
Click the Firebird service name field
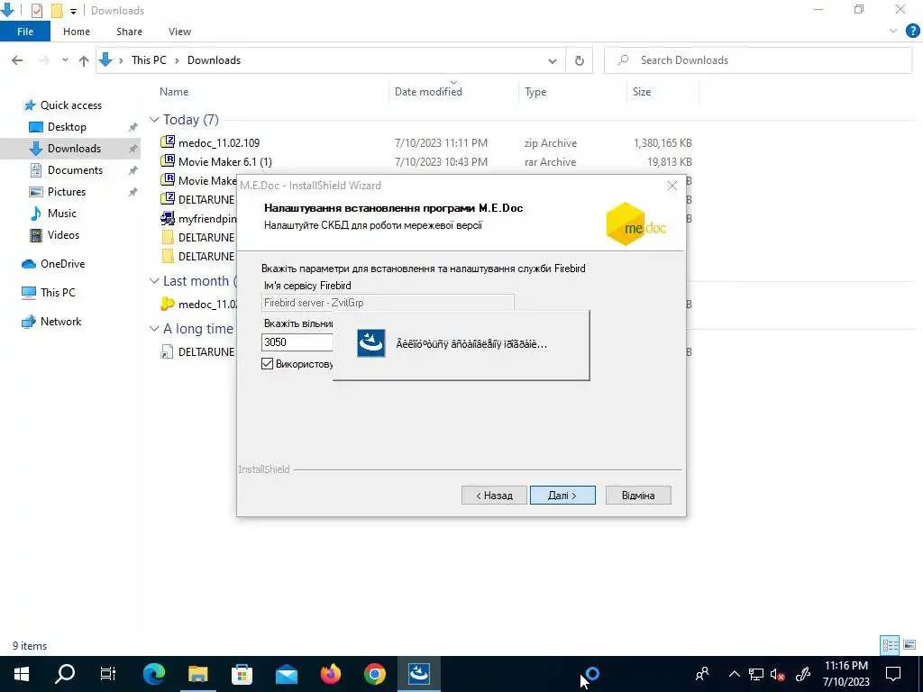[x=388, y=303]
